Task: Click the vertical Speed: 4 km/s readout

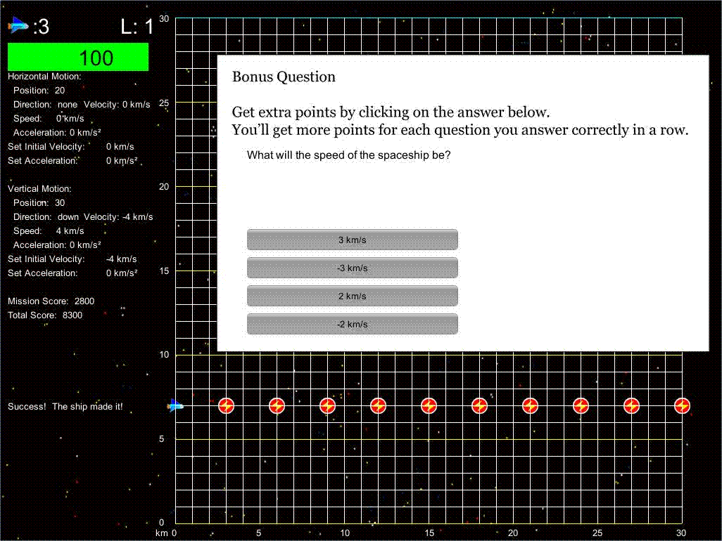Action: click(x=49, y=230)
